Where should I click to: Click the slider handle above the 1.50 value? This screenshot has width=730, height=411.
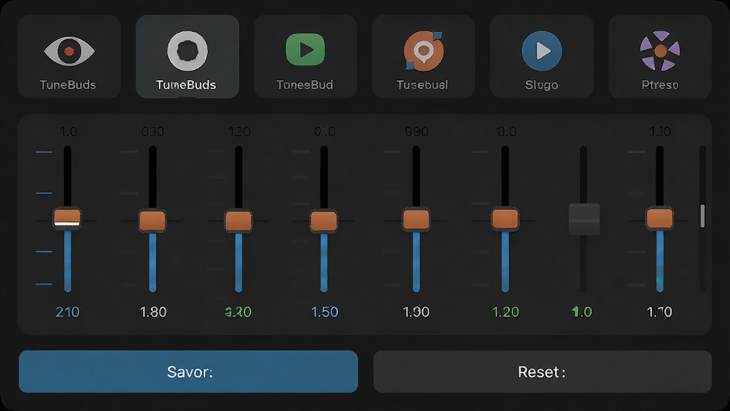click(324, 221)
